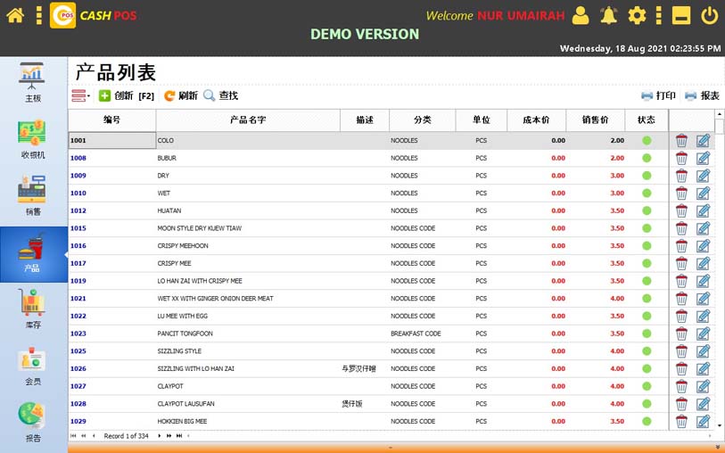This screenshot has width=725, height=453.
Task: Click the minimize icon in header
Action: (681, 15)
